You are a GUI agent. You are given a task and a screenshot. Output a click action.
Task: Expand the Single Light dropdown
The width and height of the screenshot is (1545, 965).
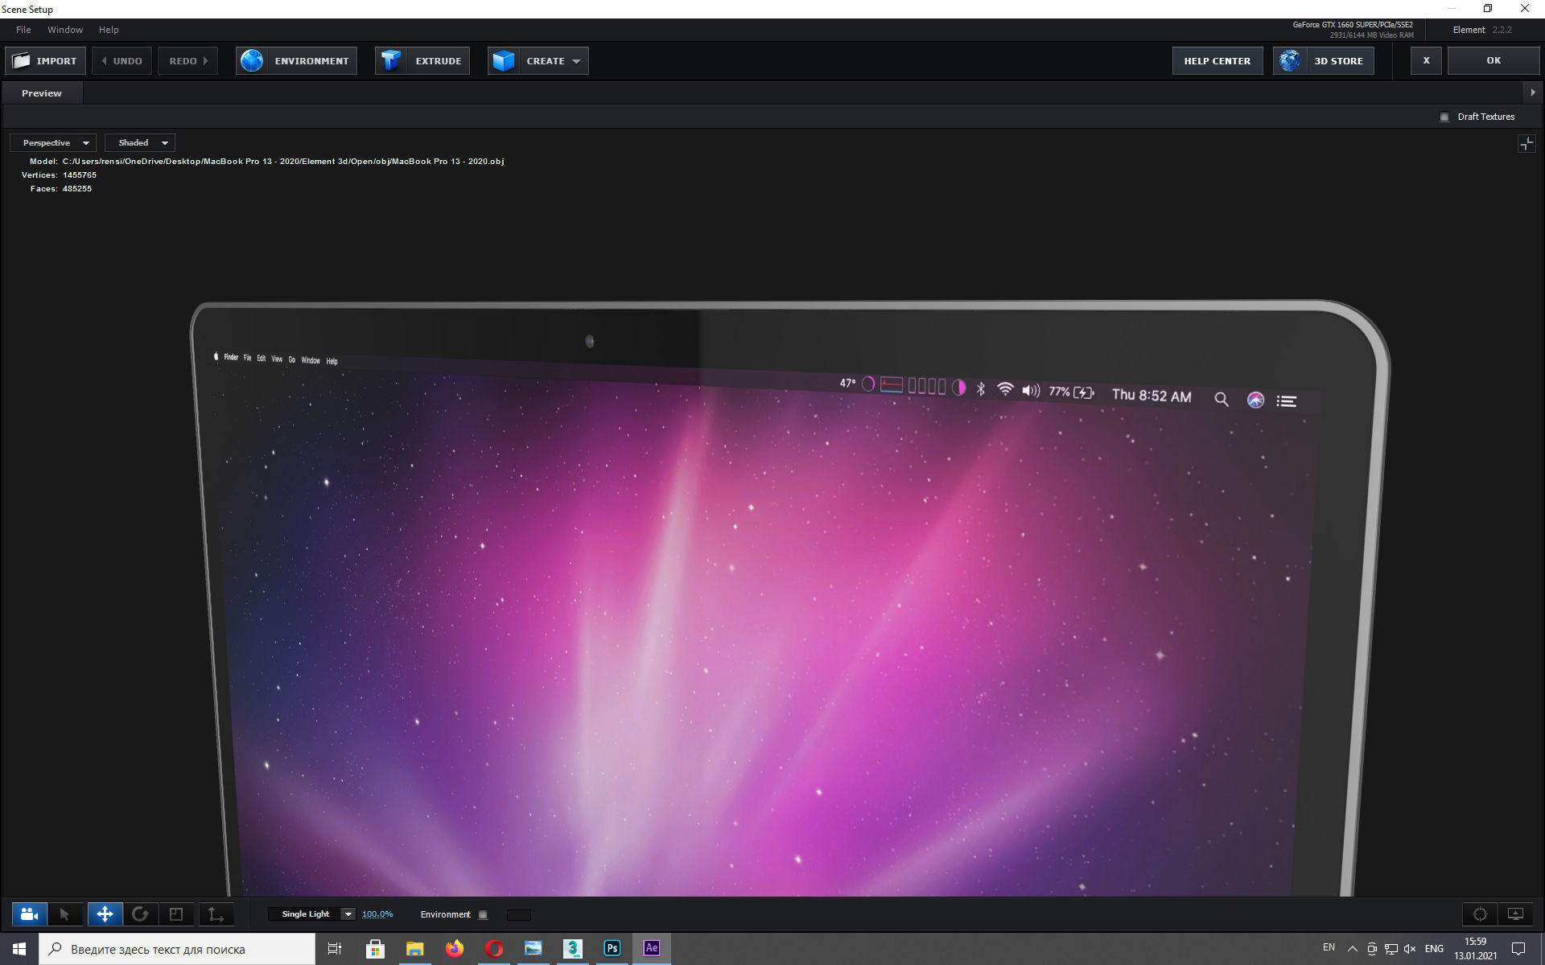[348, 914]
